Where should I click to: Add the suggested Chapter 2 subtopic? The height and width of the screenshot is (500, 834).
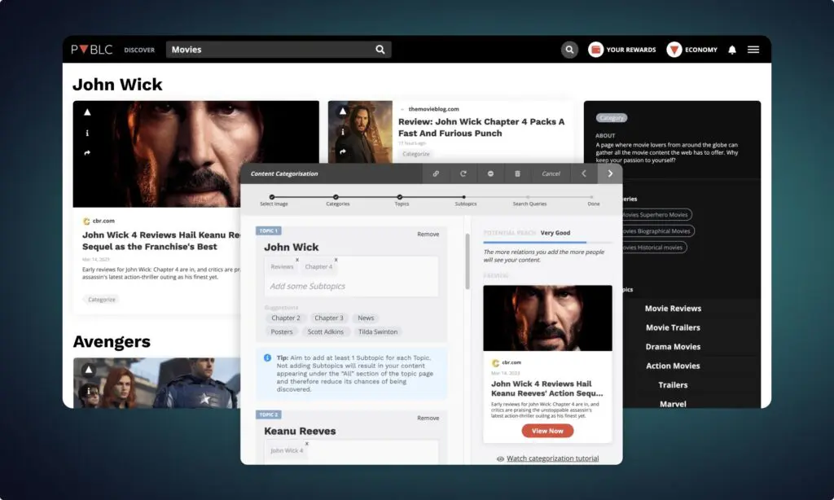[286, 318]
